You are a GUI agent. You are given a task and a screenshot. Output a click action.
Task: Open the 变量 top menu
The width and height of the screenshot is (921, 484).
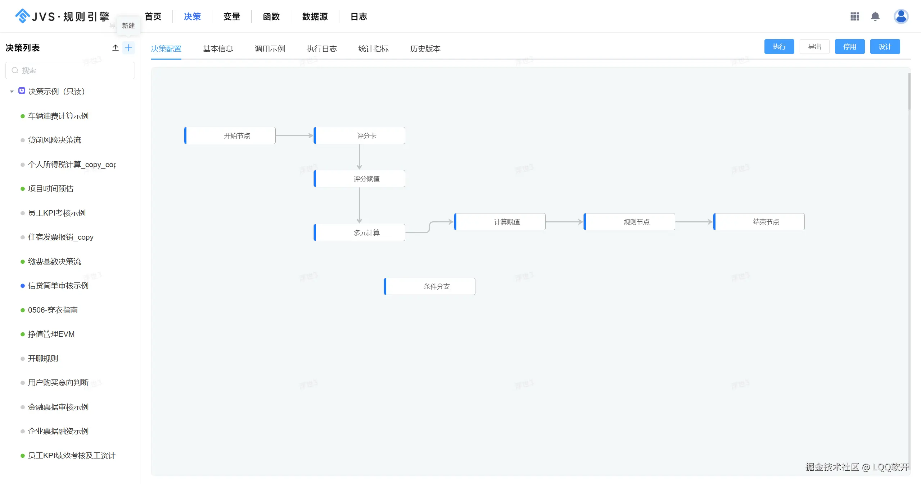click(231, 17)
